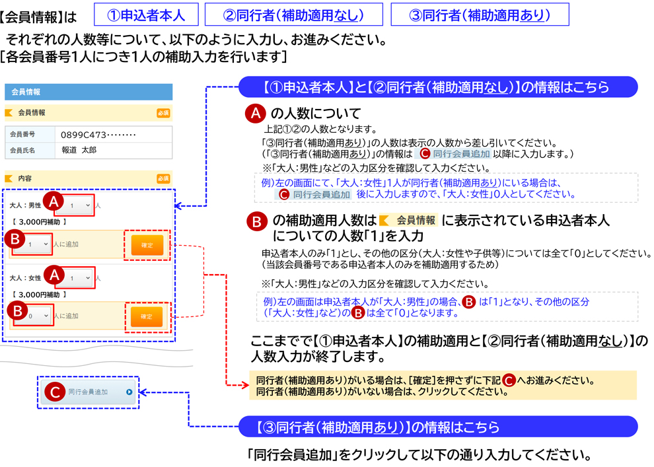Image resolution: width=654 pixels, height=467 pixels.
Task: Click the circled C marker in the yellow notice box
Action: tap(508, 381)
